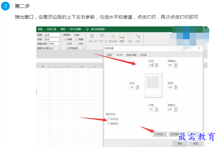The width and height of the screenshot is (218, 147).
Task: Click the 左(L) margin spinner arrows
Action: tap(138, 87)
